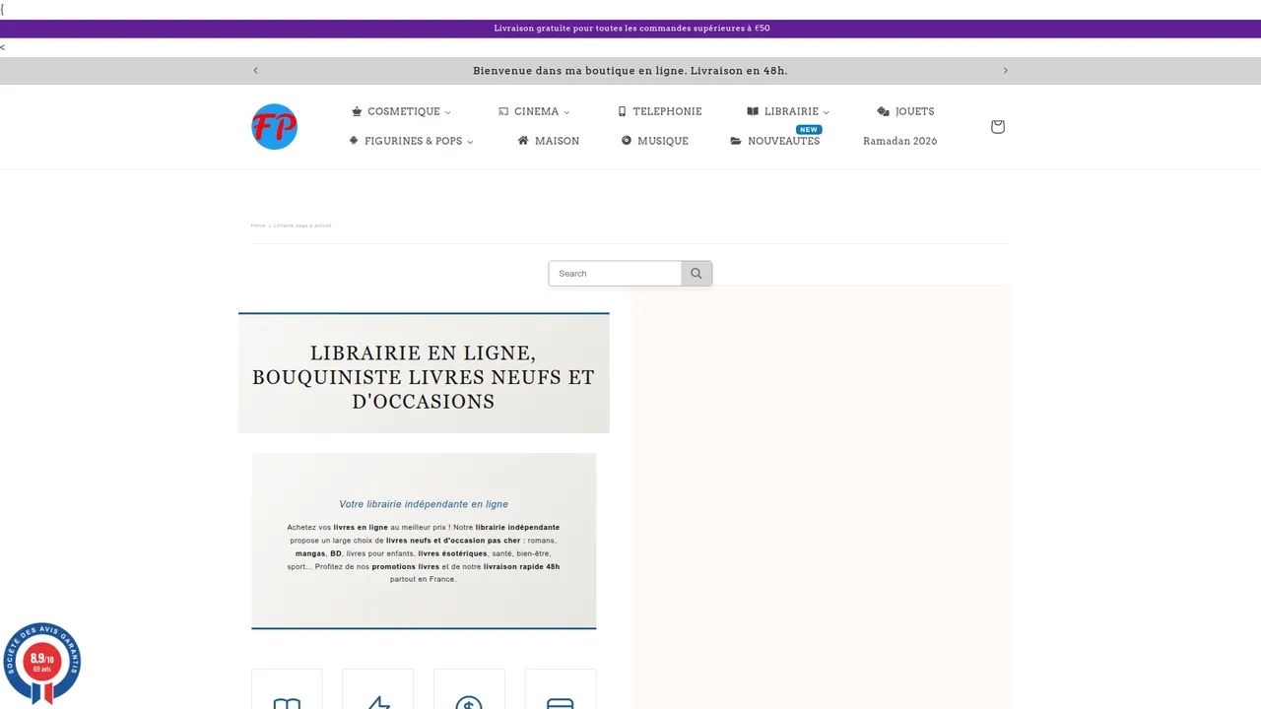The width and height of the screenshot is (1261, 709).
Task: Click 'Votre librairie indépendante en ligne' subtitle
Action: click(x=424, y=504)
